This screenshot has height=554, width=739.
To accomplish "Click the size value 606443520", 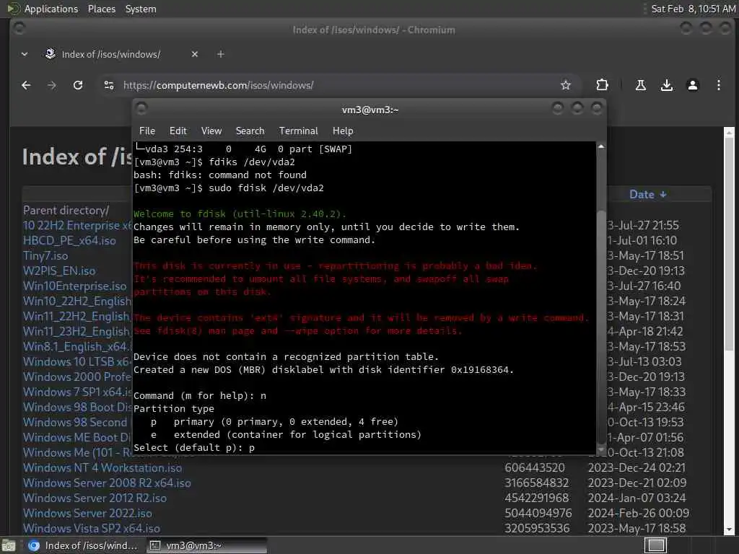I will (x=535, y=467).
